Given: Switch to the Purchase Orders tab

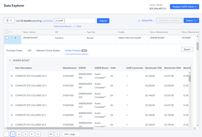Looking at the screenshot, I should click(14, 51).
